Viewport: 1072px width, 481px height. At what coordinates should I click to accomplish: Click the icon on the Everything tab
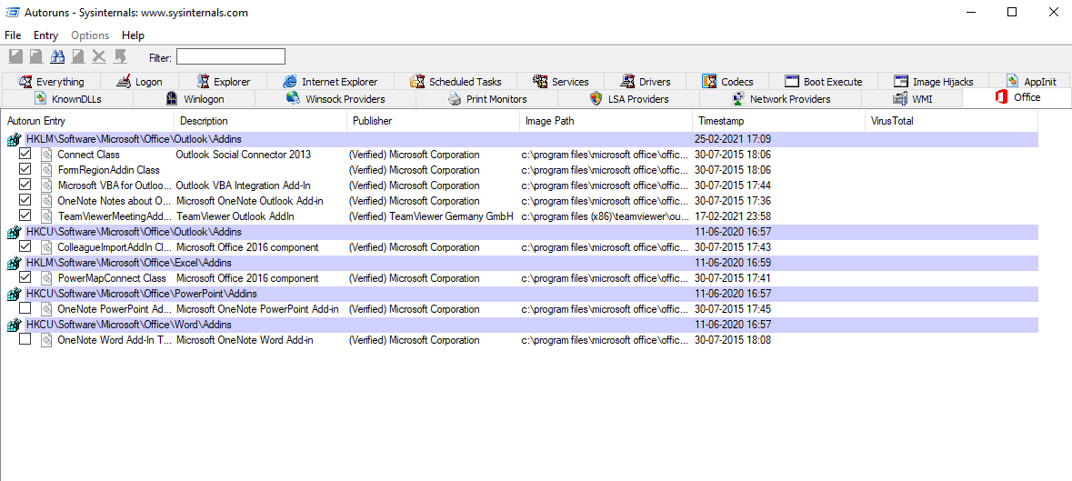25,81
